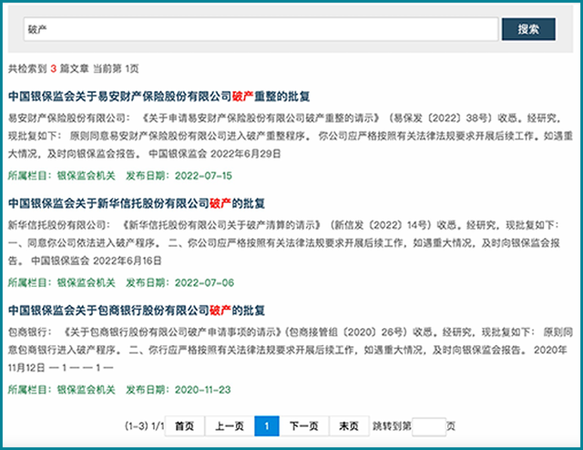Click 所属栏目 银保监会机关 under the 新华信托 result
This screenshot has width=583, height=450.
(62, 282)
